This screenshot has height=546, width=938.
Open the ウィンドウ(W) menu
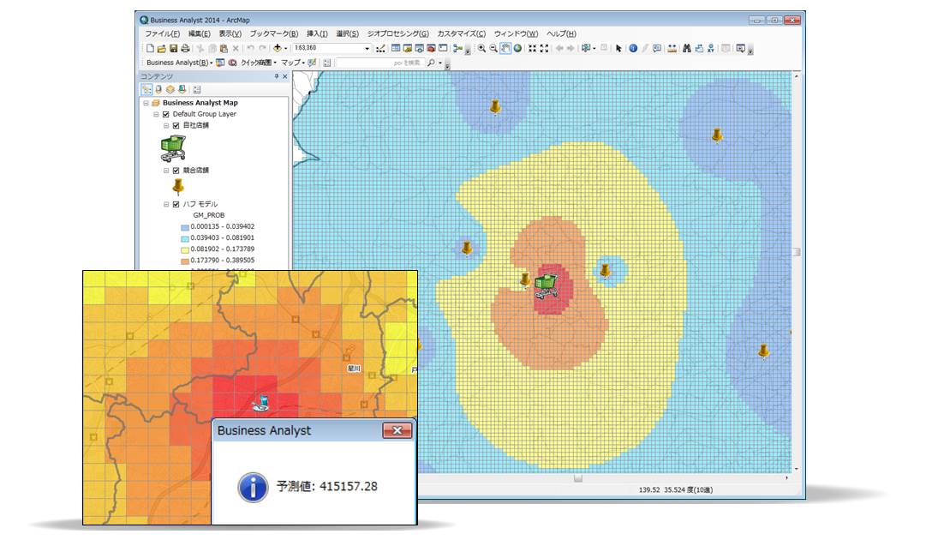tap(516, 34)
